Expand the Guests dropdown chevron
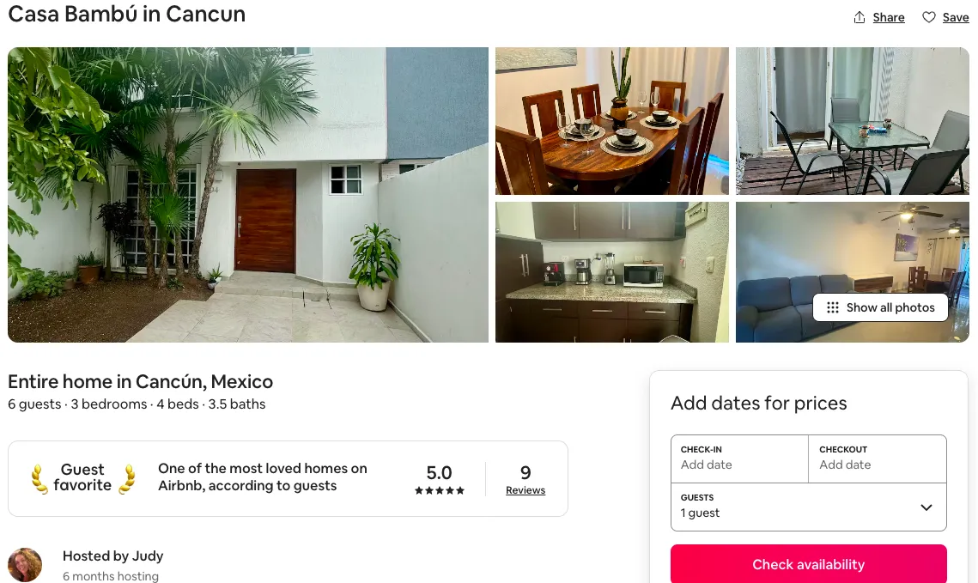978x583 pixels. coord(926,507)
